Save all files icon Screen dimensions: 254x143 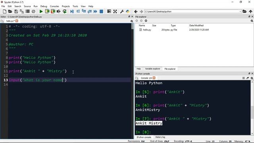pyautogui.click(x=22, y=12)
